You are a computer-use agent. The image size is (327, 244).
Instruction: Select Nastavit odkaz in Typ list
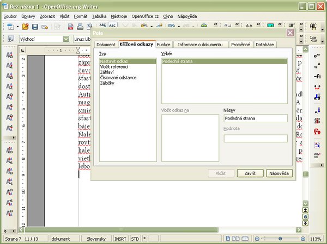128,61
